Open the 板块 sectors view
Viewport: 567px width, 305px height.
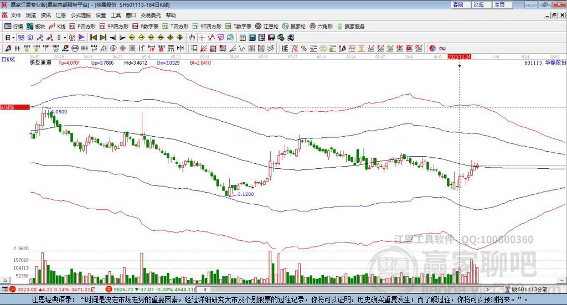coord(36,27)
